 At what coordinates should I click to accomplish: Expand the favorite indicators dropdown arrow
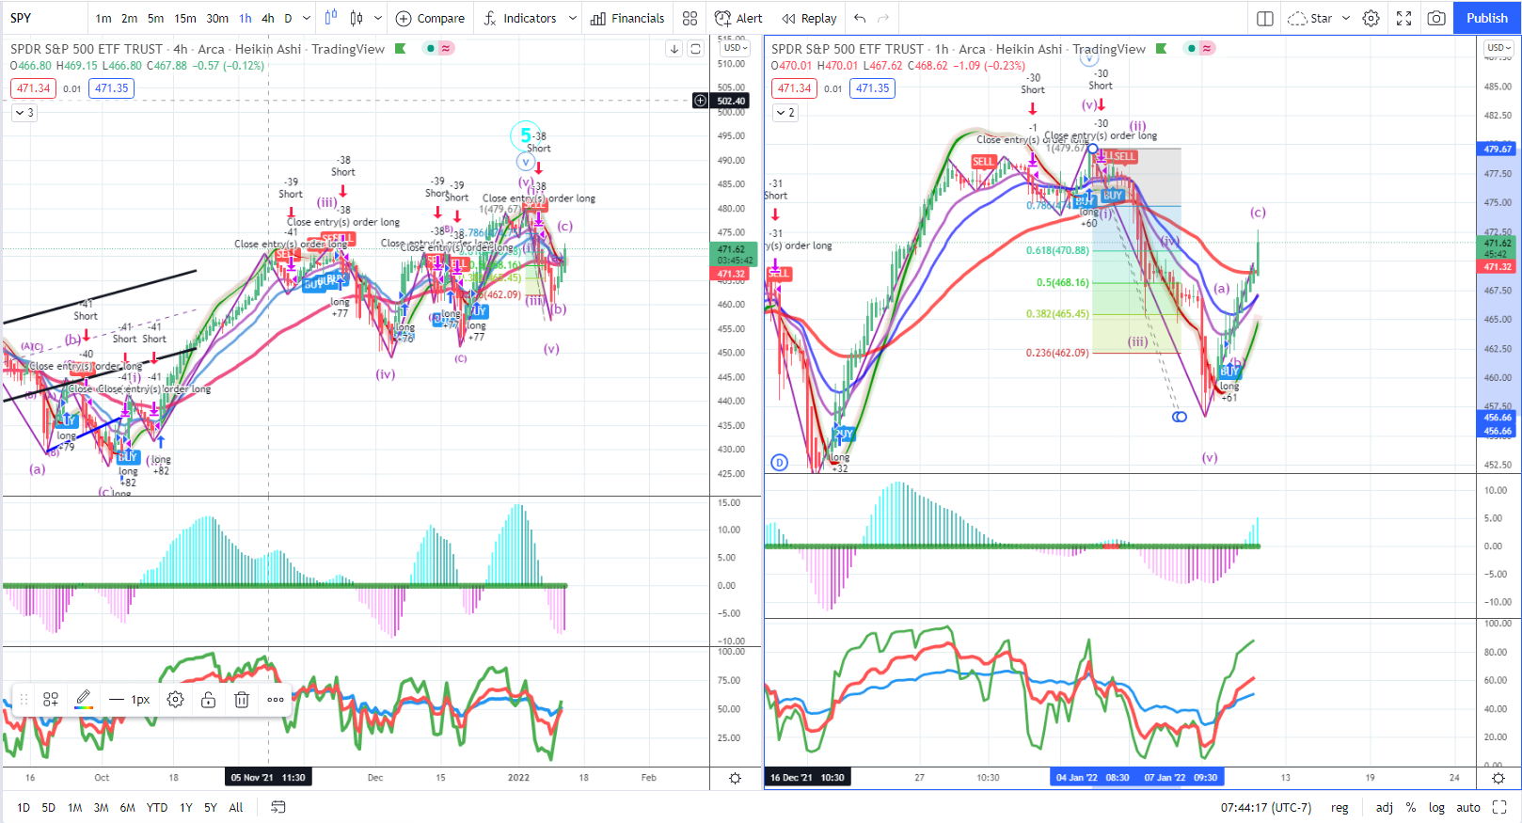pos(572,18)
